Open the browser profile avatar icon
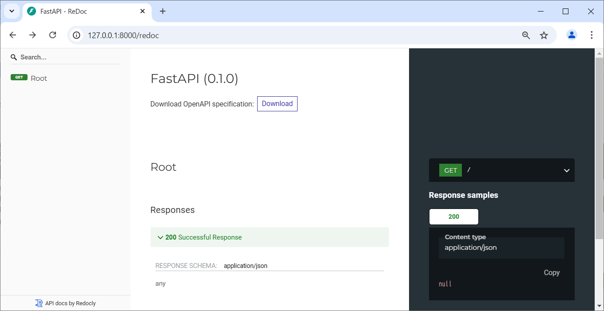 572,35
